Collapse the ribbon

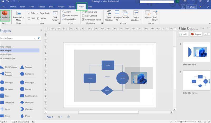click(x=210, y=23)
